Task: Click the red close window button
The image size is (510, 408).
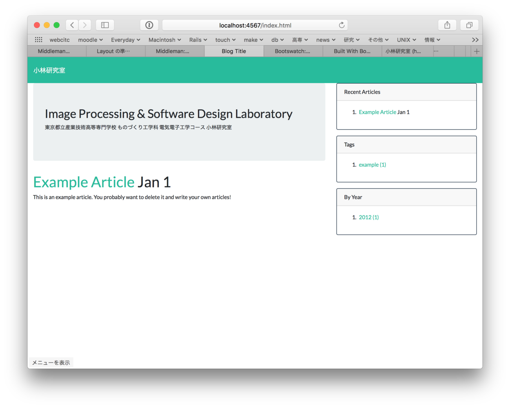Action: (x=37, y=25)
